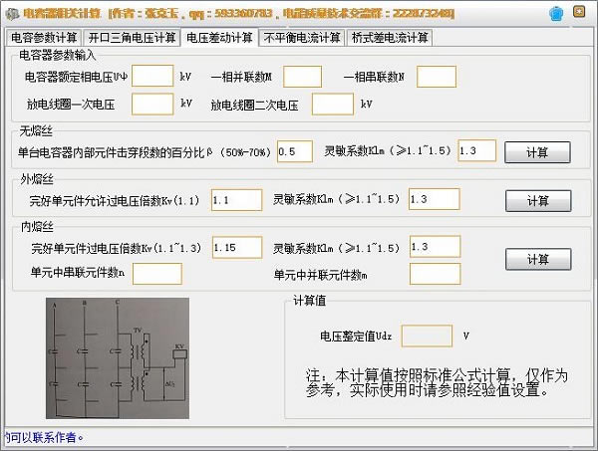
Task: Go to the 不平衡电流计算 tab
Action: pos(301,38)
